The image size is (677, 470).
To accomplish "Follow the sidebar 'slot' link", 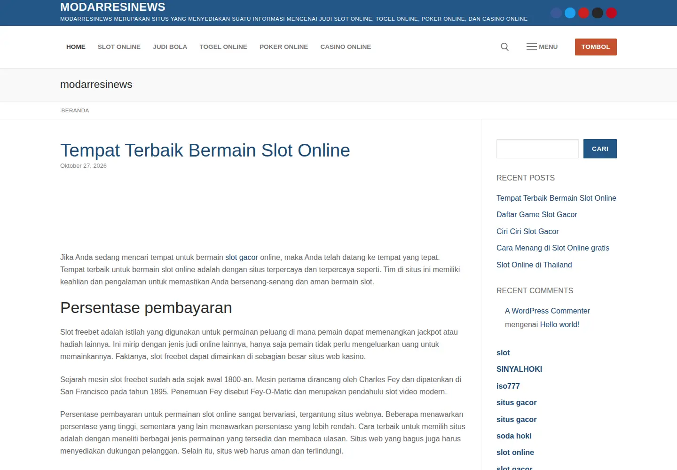I will (x=503, y=353).
